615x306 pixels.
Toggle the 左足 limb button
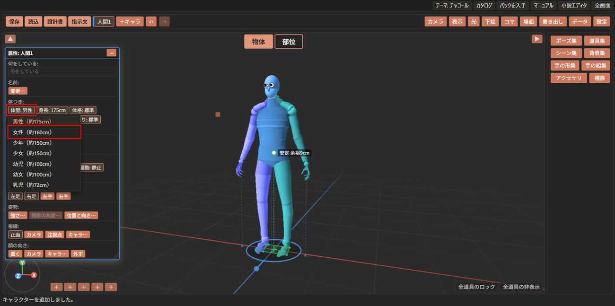(x=15, y=196)
